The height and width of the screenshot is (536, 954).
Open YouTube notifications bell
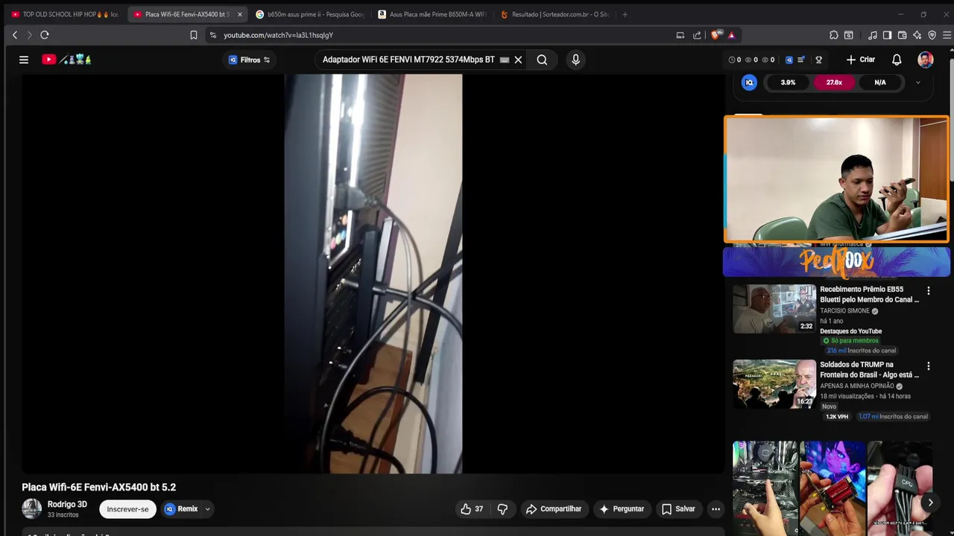897,60
